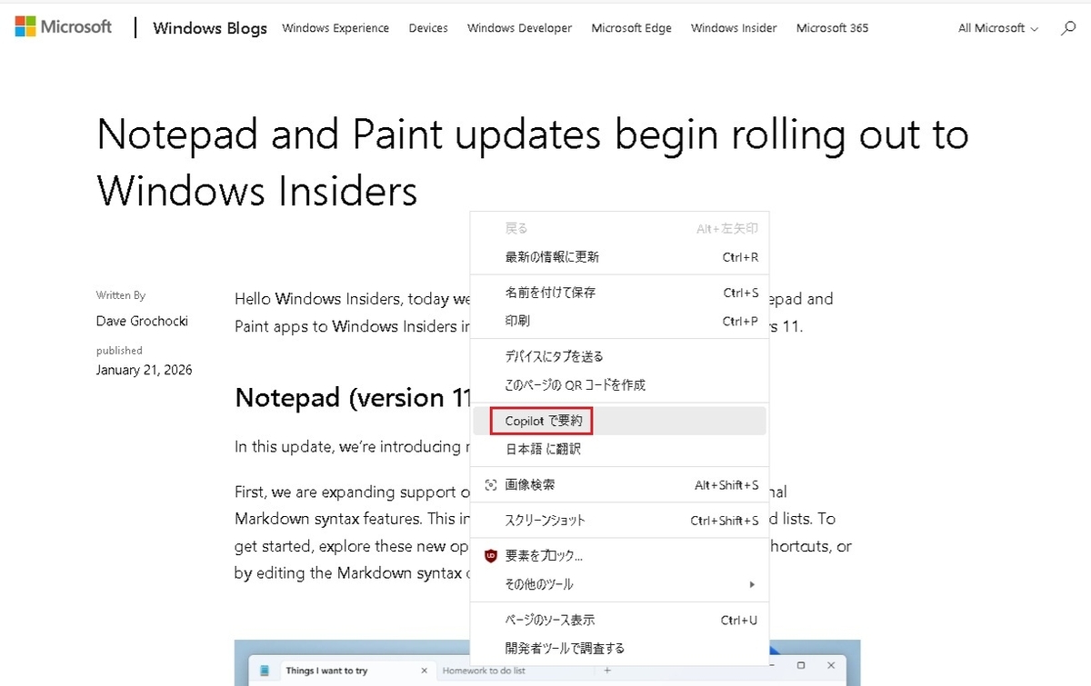1091x686 pixels.
Task: Click Copilot で要約 menu item
Action: click(619, 421)
